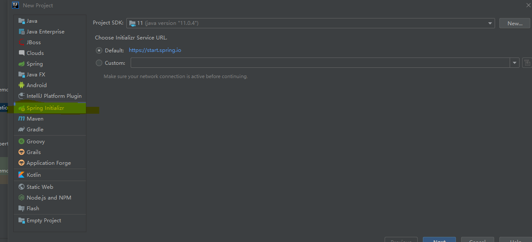This screenshot has width=532, height=242.
Task: Click the Project SDK label
Action: [x=108, y=23]
